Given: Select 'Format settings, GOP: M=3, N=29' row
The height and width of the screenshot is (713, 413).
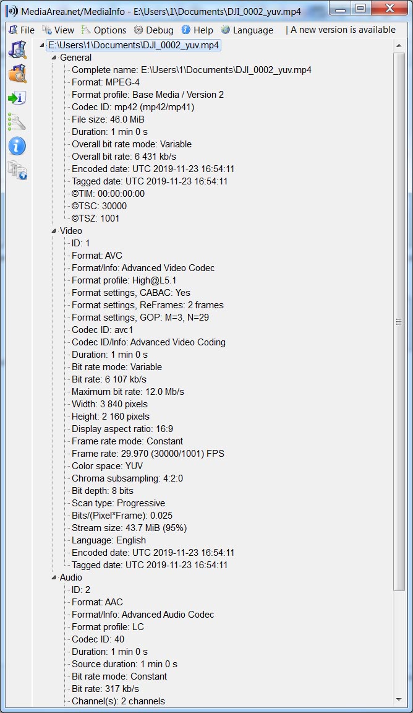Looking at the screenshot, I should 140,318.
